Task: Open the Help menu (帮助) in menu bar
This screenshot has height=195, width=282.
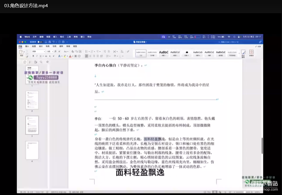Action: (x=90, y=37)
